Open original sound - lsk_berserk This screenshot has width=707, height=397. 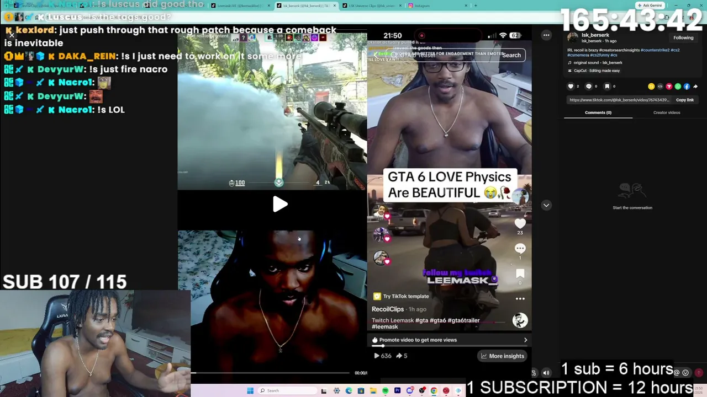tap(598, 63)
